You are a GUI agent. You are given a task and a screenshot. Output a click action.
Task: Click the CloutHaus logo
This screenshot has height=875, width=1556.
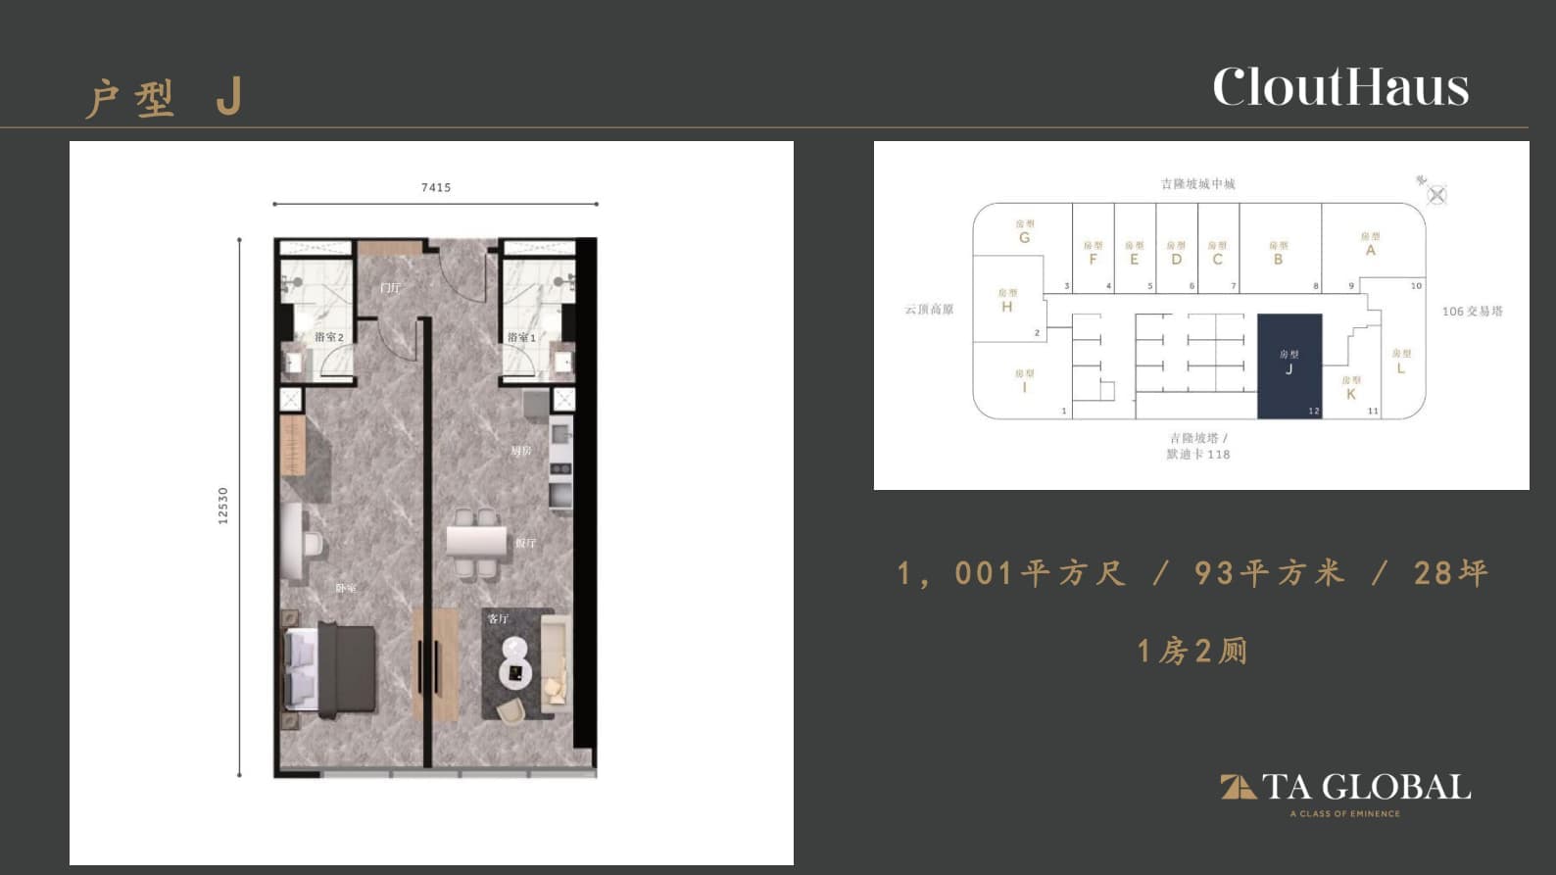click(1340, 86)
